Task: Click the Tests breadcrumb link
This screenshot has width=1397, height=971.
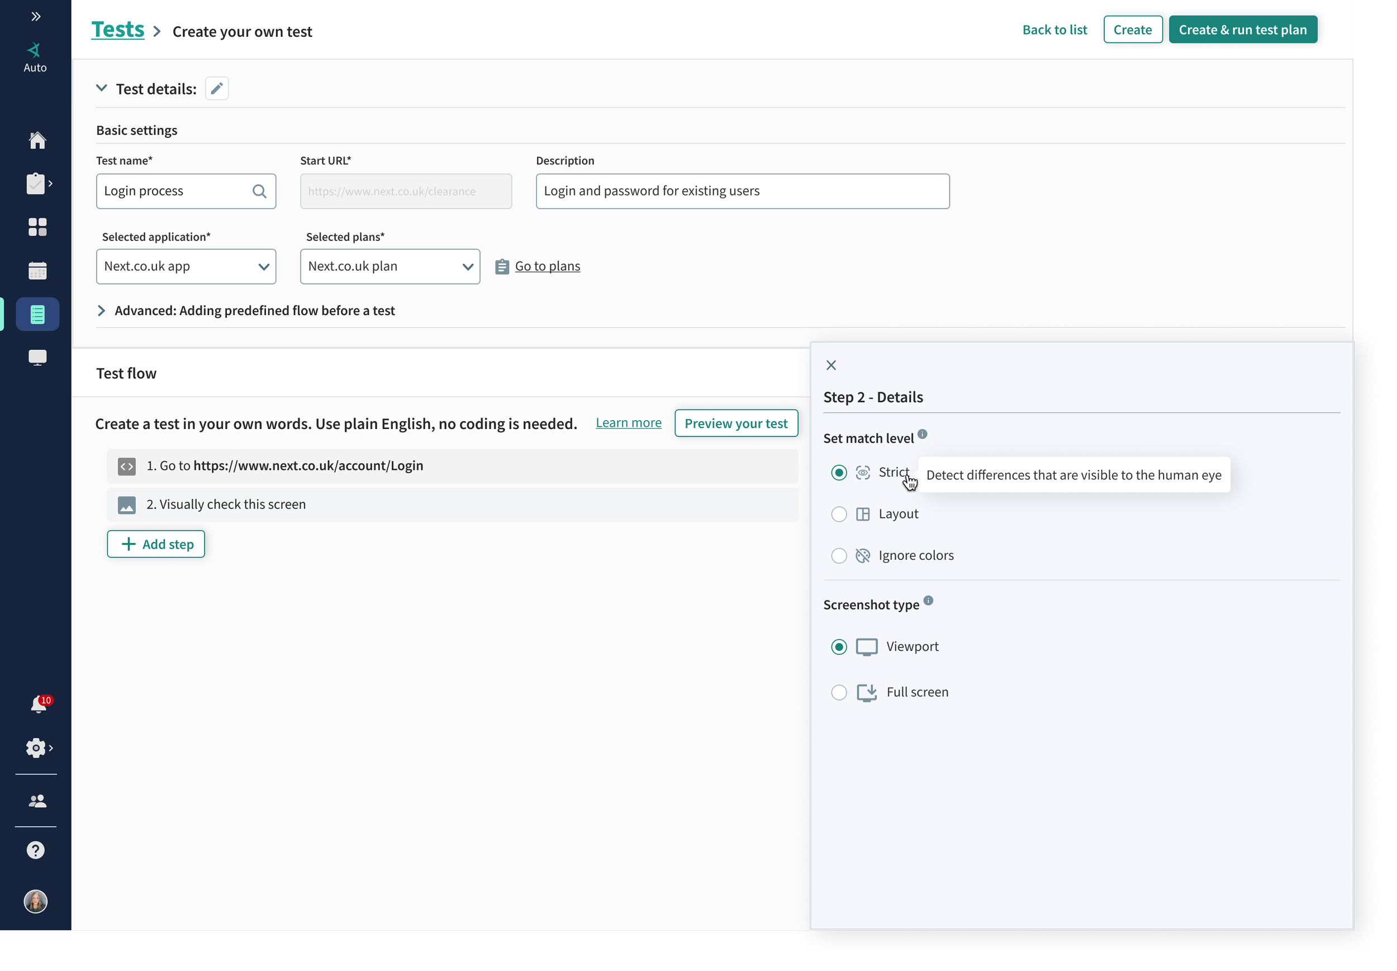Action: point(117,30)
